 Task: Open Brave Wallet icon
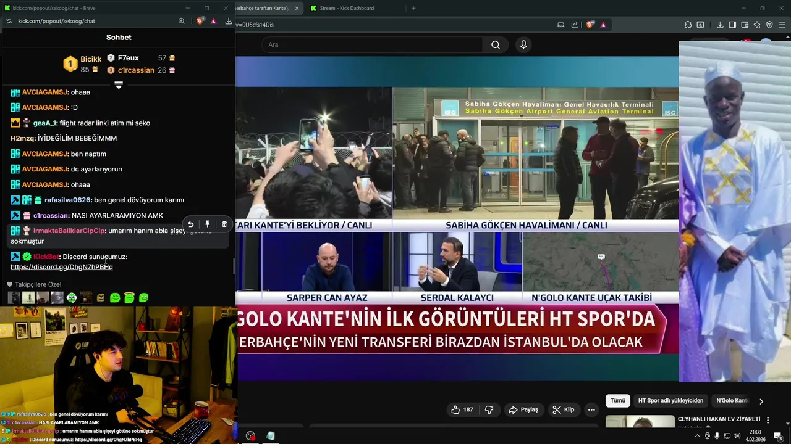point(745,25)
